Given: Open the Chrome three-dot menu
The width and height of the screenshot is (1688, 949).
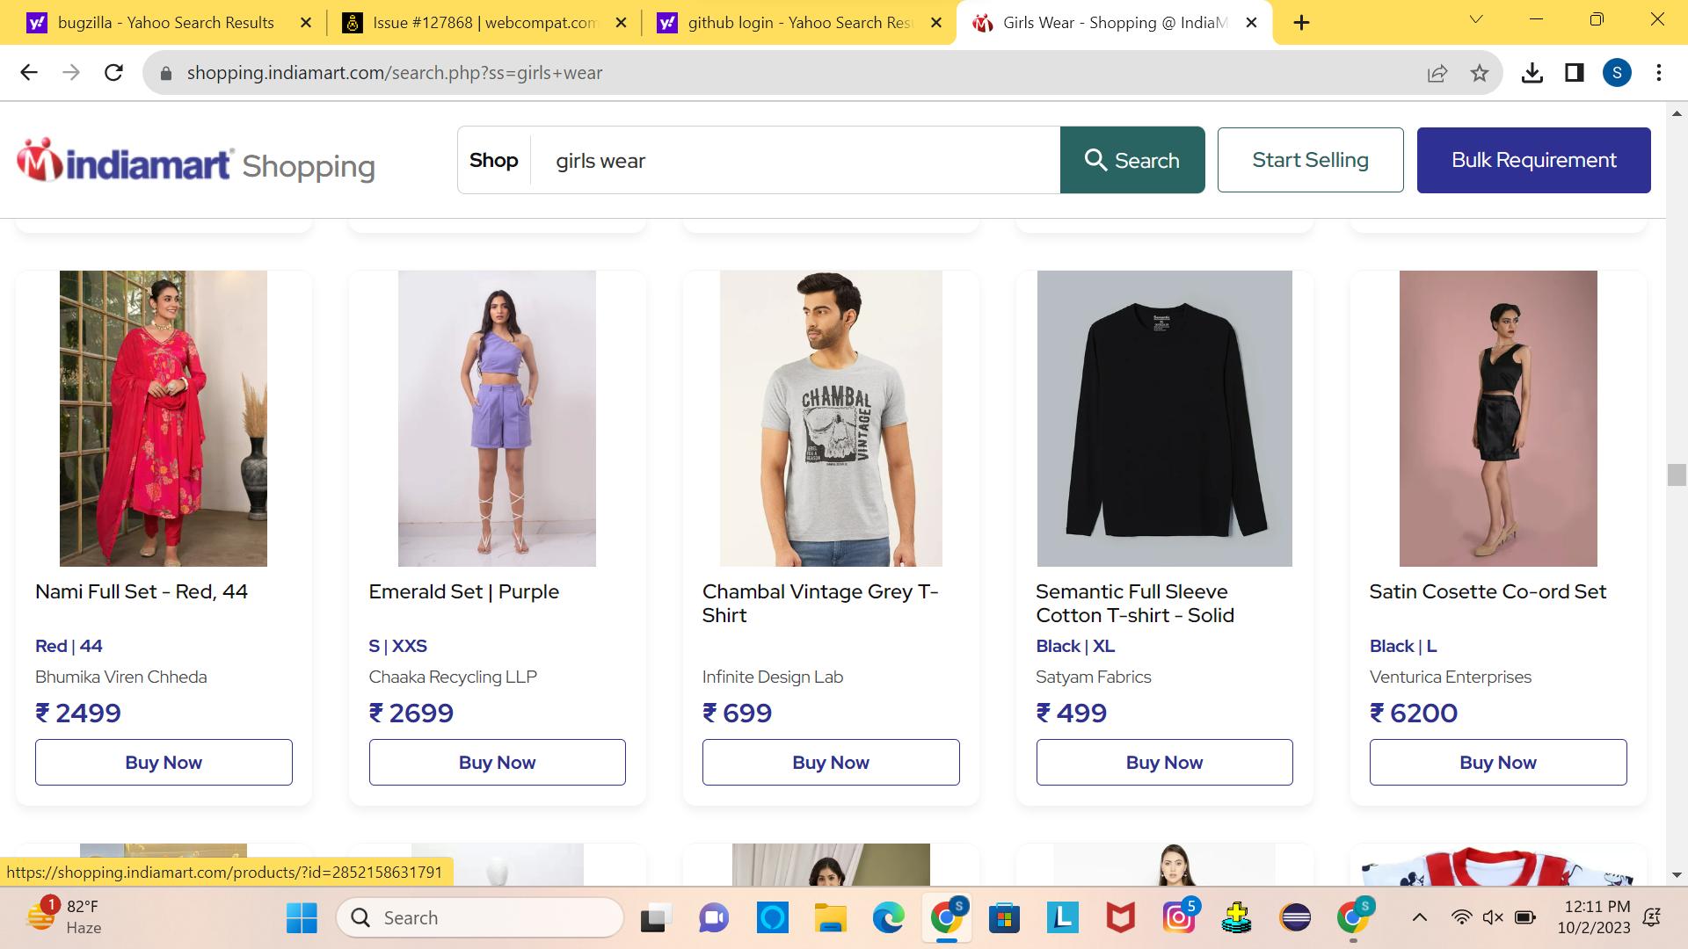Looking at the screenshot, I should [1660, 73].
